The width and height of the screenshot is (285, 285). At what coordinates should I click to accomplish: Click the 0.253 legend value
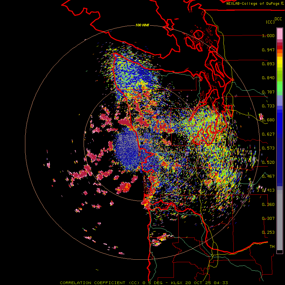pos(268,232)
